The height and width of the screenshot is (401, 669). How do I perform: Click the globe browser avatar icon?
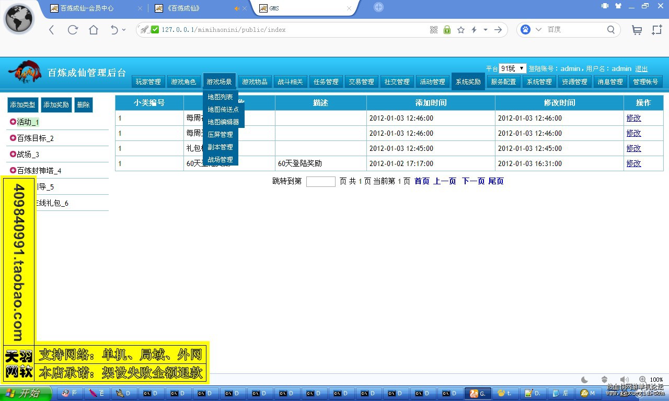(x=19, y=19)
